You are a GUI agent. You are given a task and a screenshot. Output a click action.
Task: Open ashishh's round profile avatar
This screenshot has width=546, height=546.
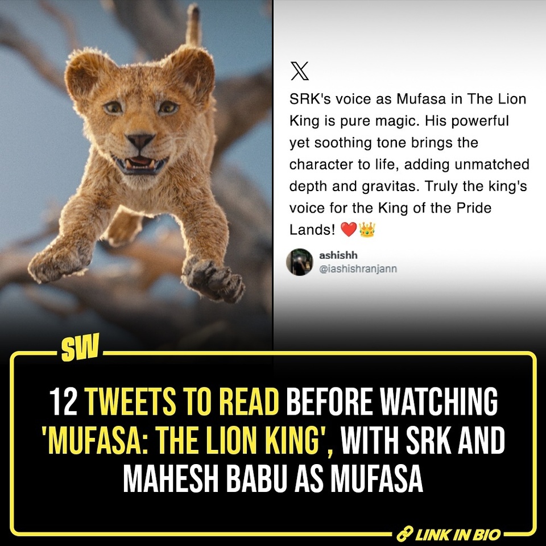tap(300, 262)
